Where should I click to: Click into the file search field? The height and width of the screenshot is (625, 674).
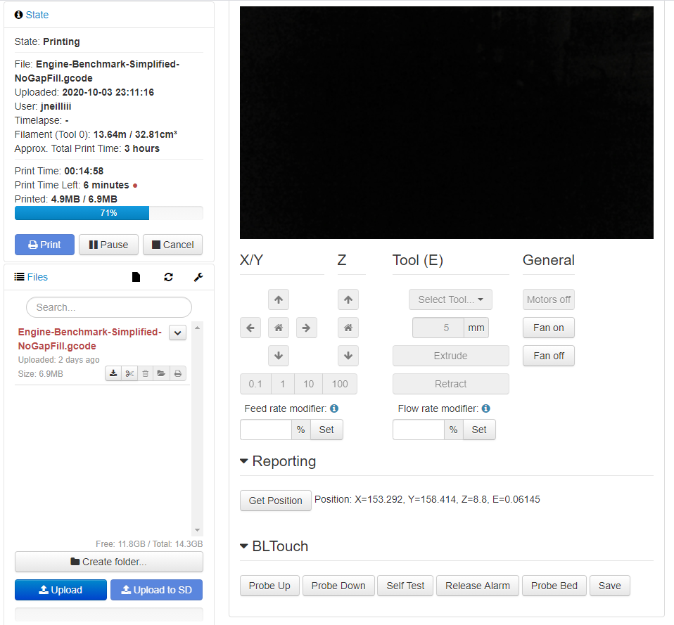pyautogui.click(x=108, y=307)
